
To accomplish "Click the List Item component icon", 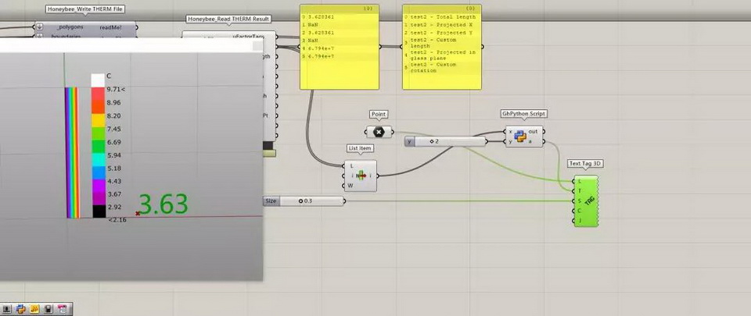I will (361, 176).
